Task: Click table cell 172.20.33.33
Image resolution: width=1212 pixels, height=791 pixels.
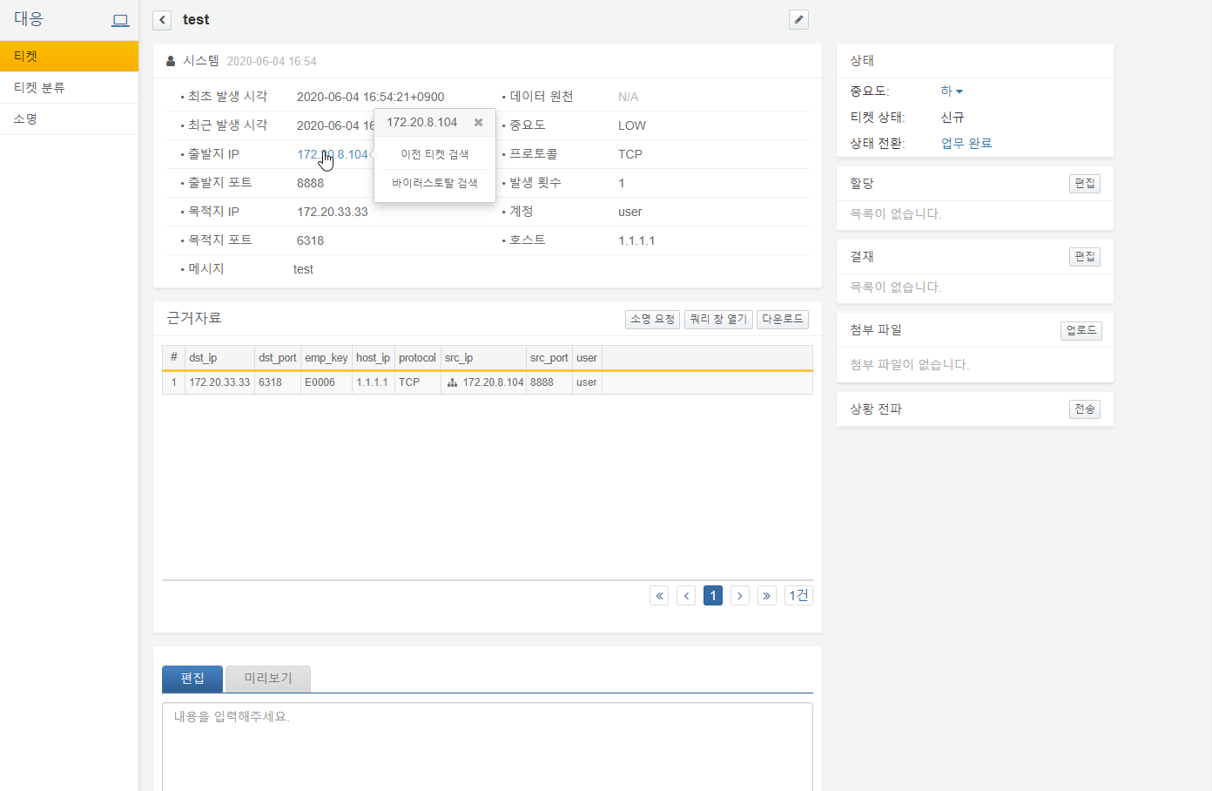Action: [x=219, y=382]
